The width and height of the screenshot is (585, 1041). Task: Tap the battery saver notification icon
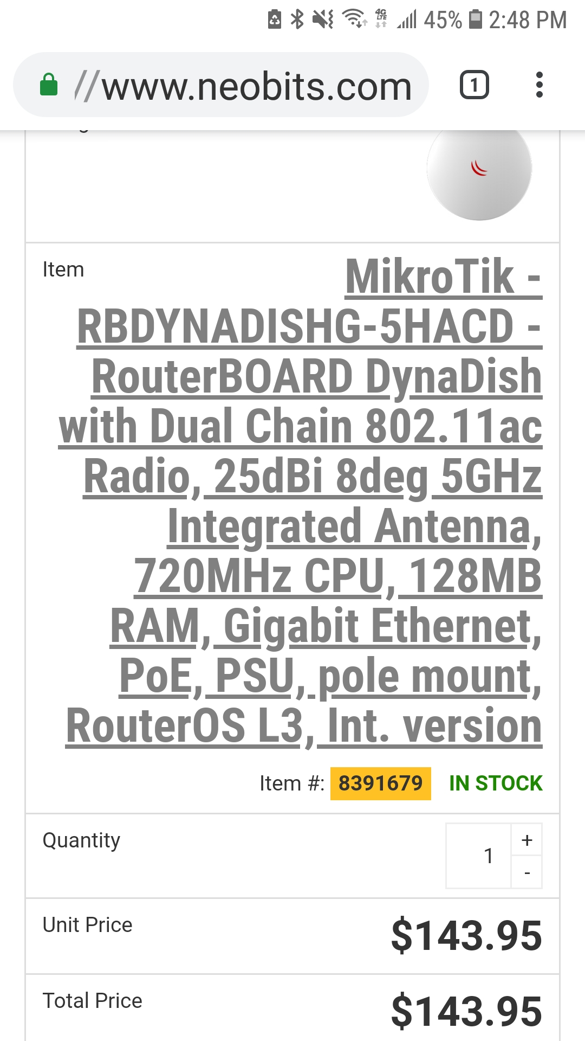pyautogui.click(x=275, y=20)
